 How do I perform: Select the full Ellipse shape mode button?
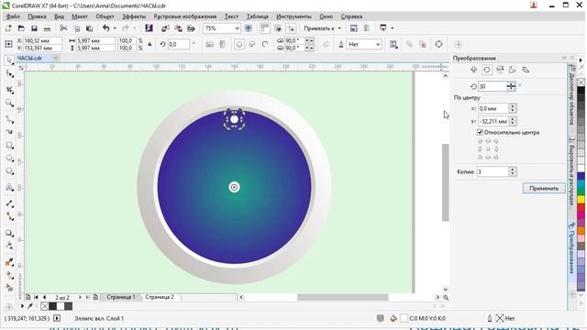coord(239,45)
